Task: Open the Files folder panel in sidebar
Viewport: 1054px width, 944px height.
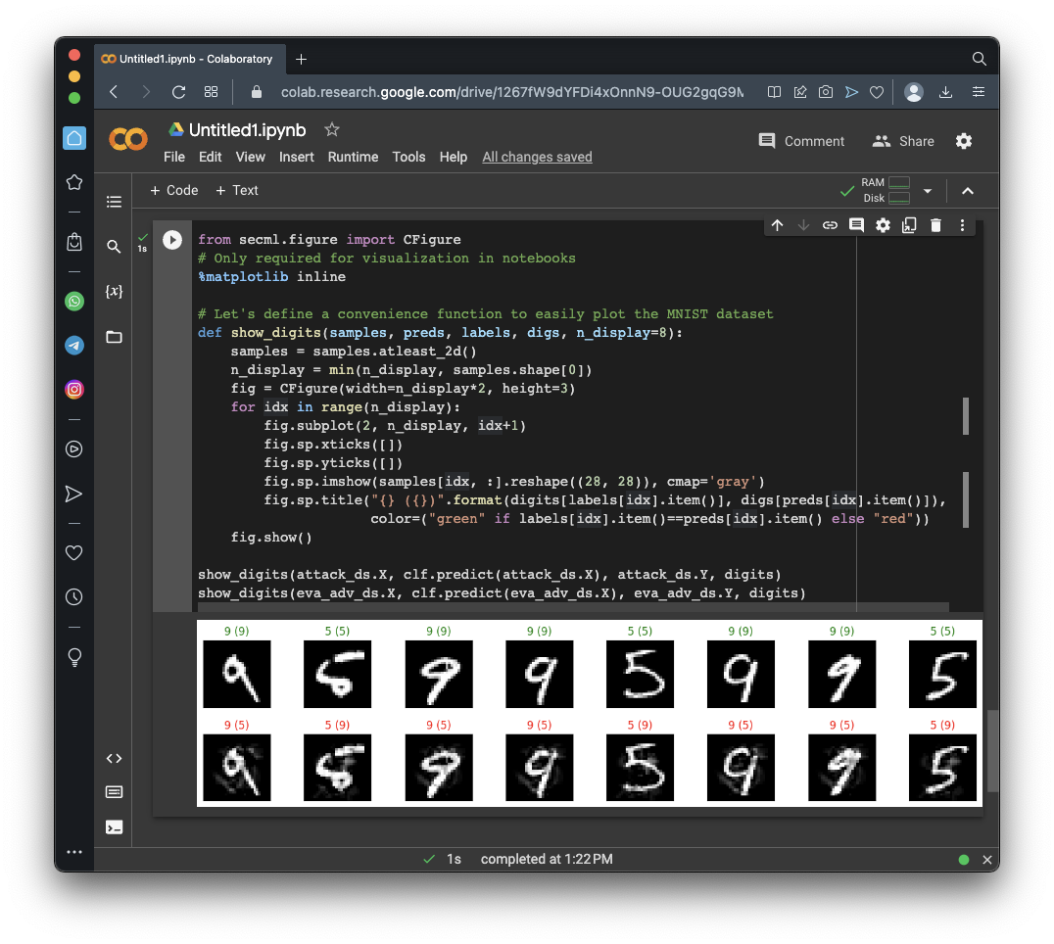Action: click(x=114, y=337)
